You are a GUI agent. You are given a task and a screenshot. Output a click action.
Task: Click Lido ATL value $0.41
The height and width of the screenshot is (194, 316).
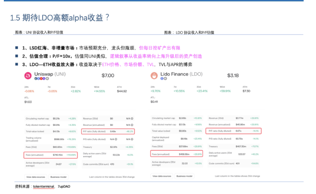pyautogui.click(x=154, y=102)
